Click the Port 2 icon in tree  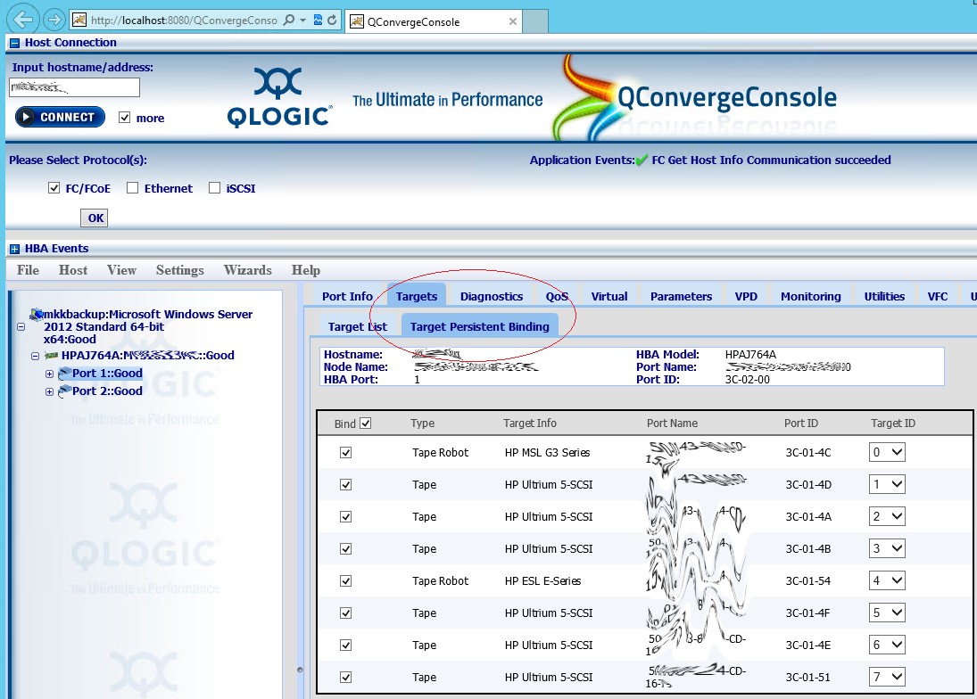64,391
